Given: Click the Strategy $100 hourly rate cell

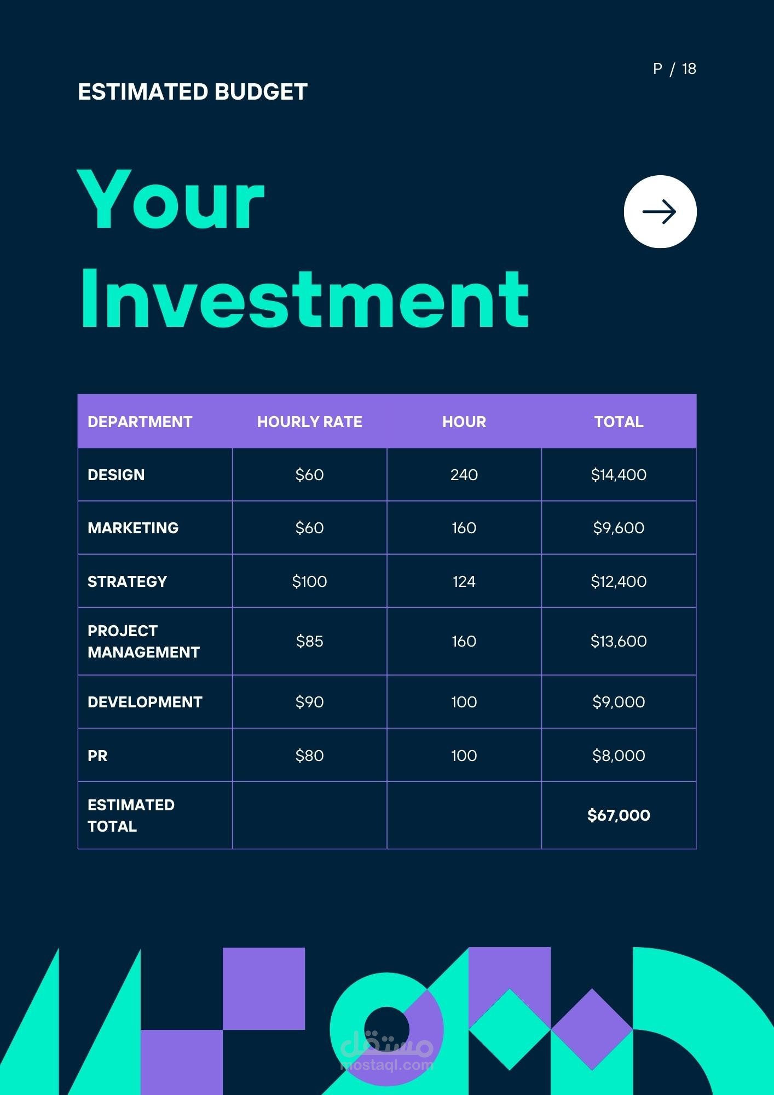Looking at the screenshot, I should pyautogui.click(x=310, y=581).
